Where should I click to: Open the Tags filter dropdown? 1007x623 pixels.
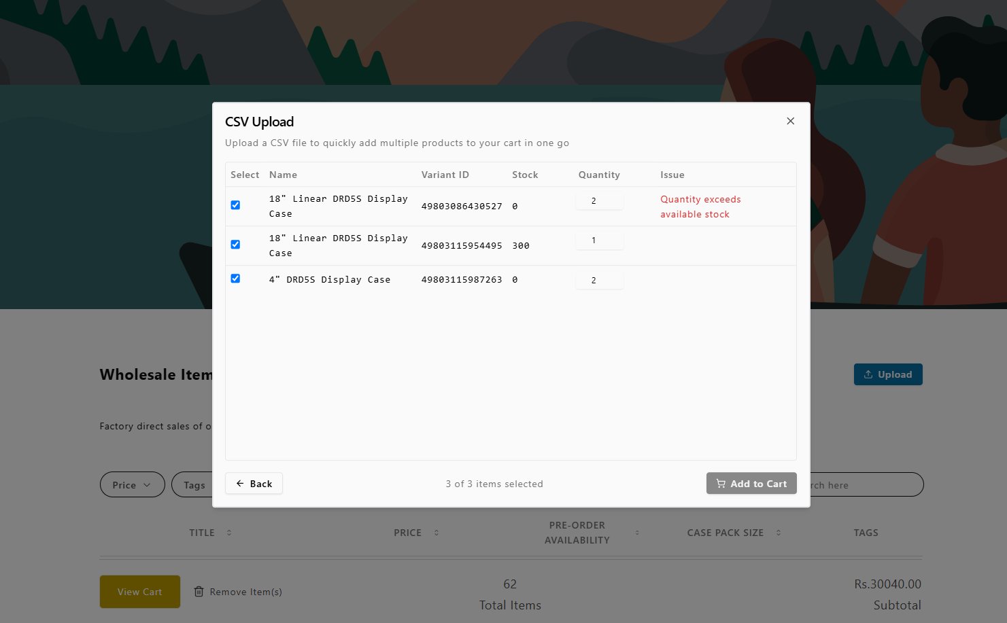[x=192, y=484]
